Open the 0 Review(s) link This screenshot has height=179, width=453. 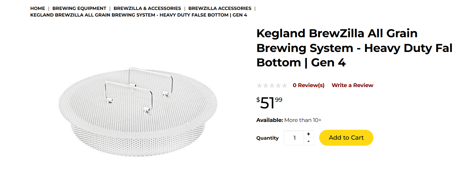[x=309, y=85]
